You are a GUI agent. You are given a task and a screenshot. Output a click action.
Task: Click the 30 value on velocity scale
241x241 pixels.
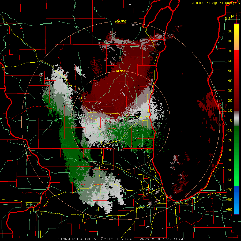tap(230, 91)
